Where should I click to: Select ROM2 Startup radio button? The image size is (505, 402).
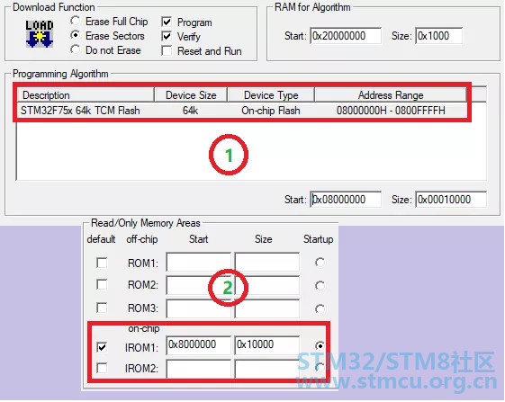320,285
